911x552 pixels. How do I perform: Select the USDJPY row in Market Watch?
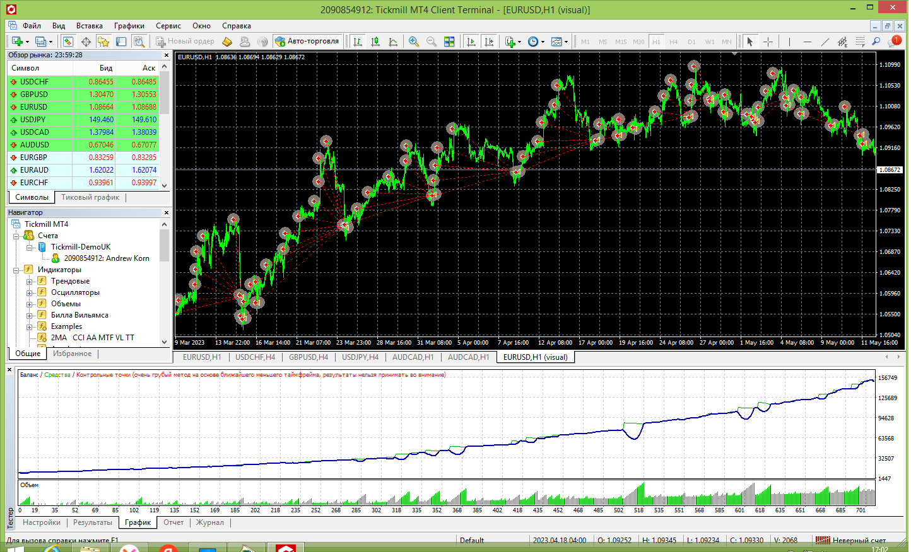tap(33, 120)
